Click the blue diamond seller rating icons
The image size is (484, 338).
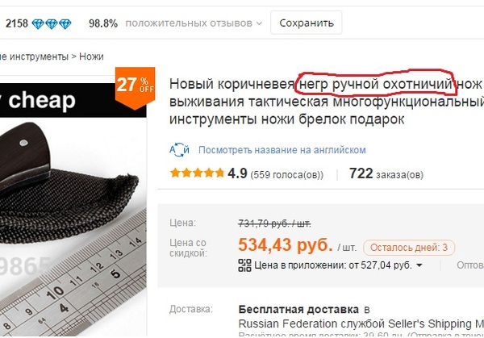pyautogui.click(x=52, y=23)
